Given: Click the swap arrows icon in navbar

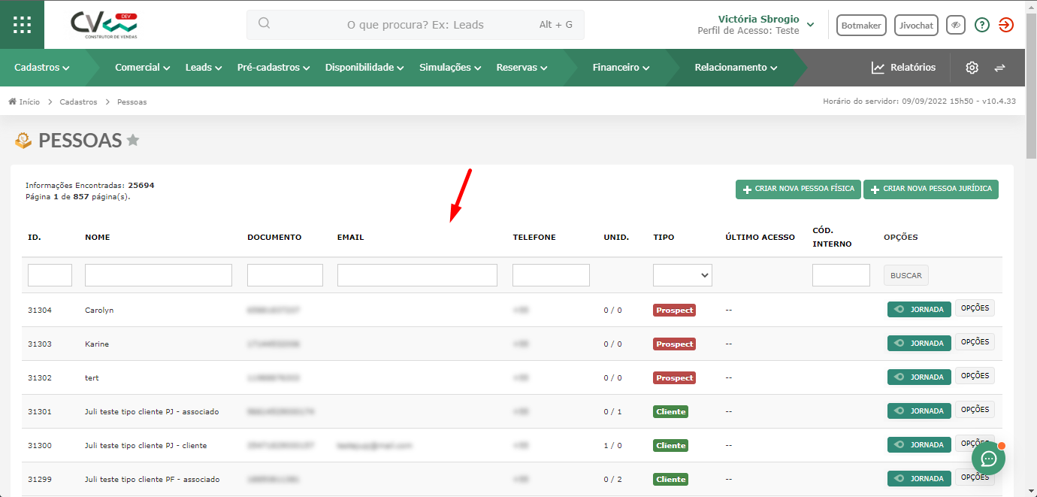Looking at the screenshot, I should (999, 68).
